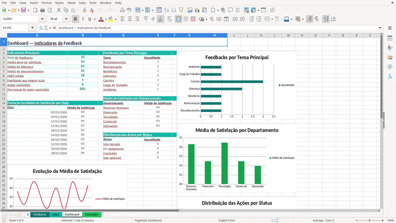Open the Sheet menu
The image size is (396, 223).
pos(71,3)
